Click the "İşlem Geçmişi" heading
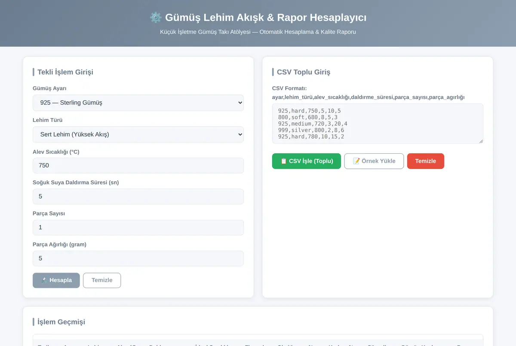 tap(61, 322)
